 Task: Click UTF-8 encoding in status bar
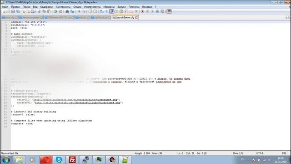point(260,154)
